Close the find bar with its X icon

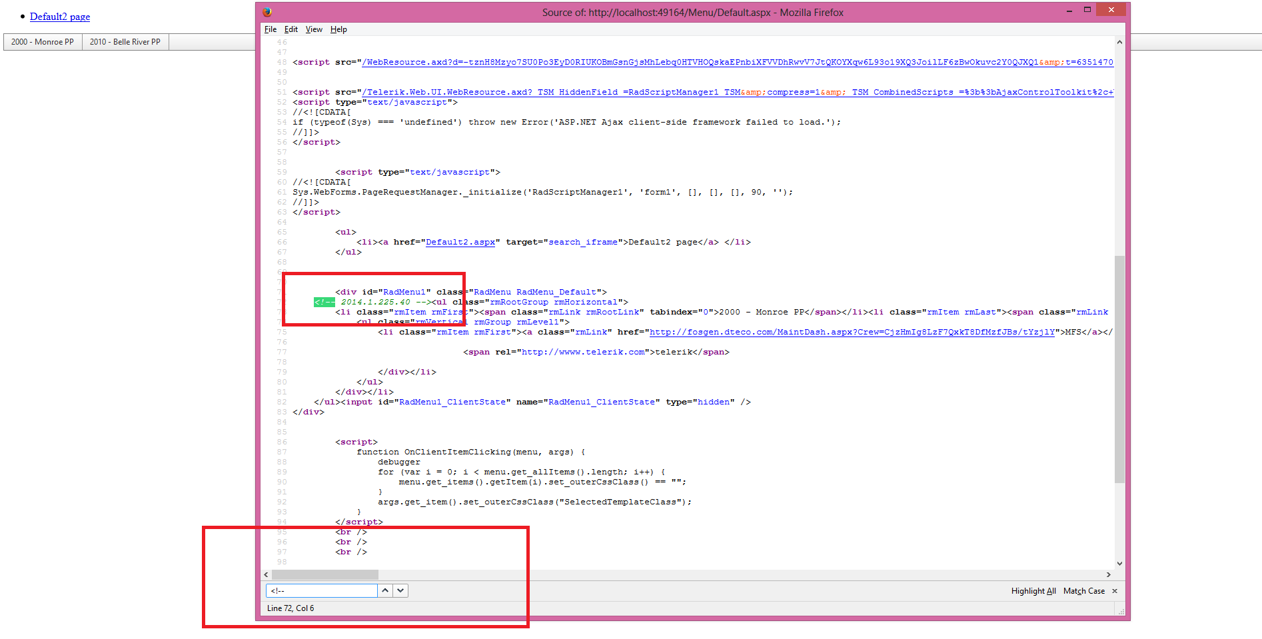[x=1115, y=591]
